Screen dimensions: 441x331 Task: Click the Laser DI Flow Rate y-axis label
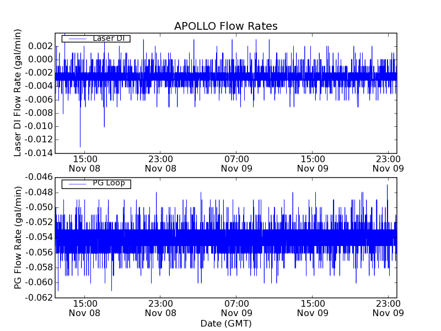click(18, 93)
